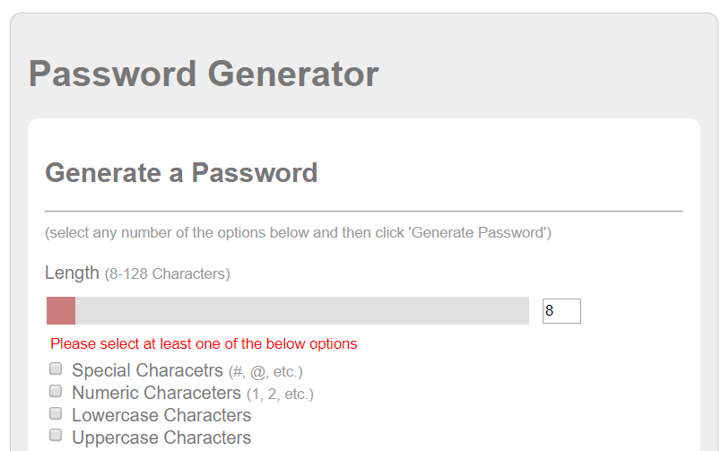The image size is (722, 451).
Task: Check the Lowercase Characters checkbox
Action: pos(56,413)
